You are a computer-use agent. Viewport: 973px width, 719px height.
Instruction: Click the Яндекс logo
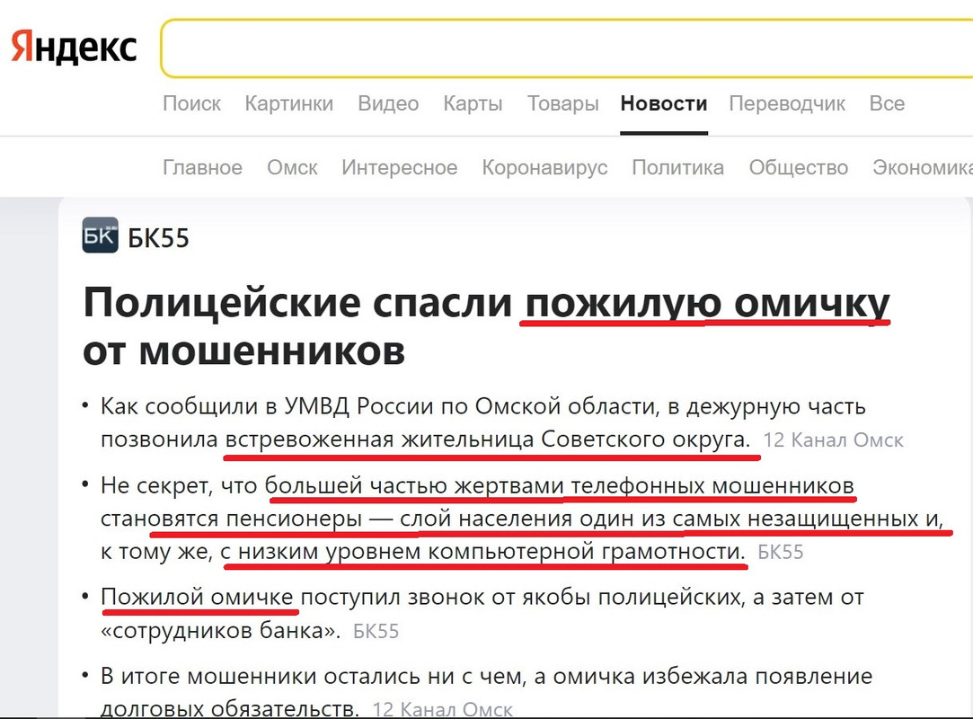(75, 48)
